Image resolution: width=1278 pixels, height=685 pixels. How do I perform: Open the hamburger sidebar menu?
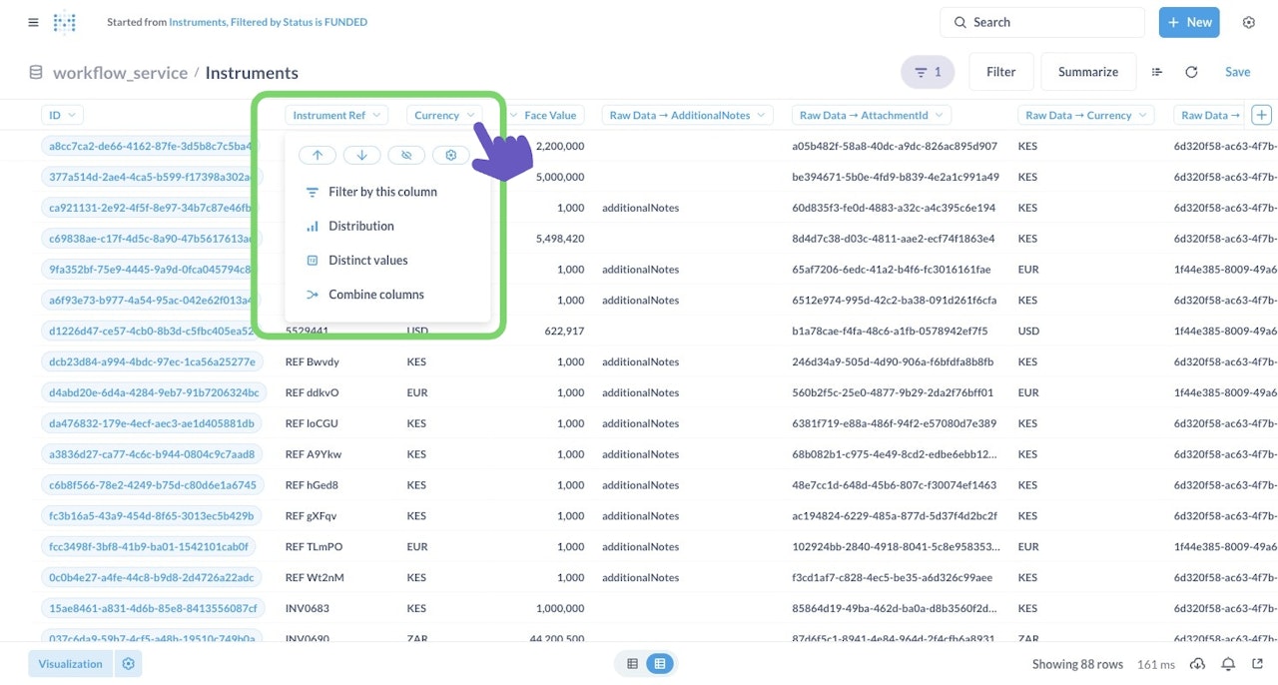[x=34, y=22]
